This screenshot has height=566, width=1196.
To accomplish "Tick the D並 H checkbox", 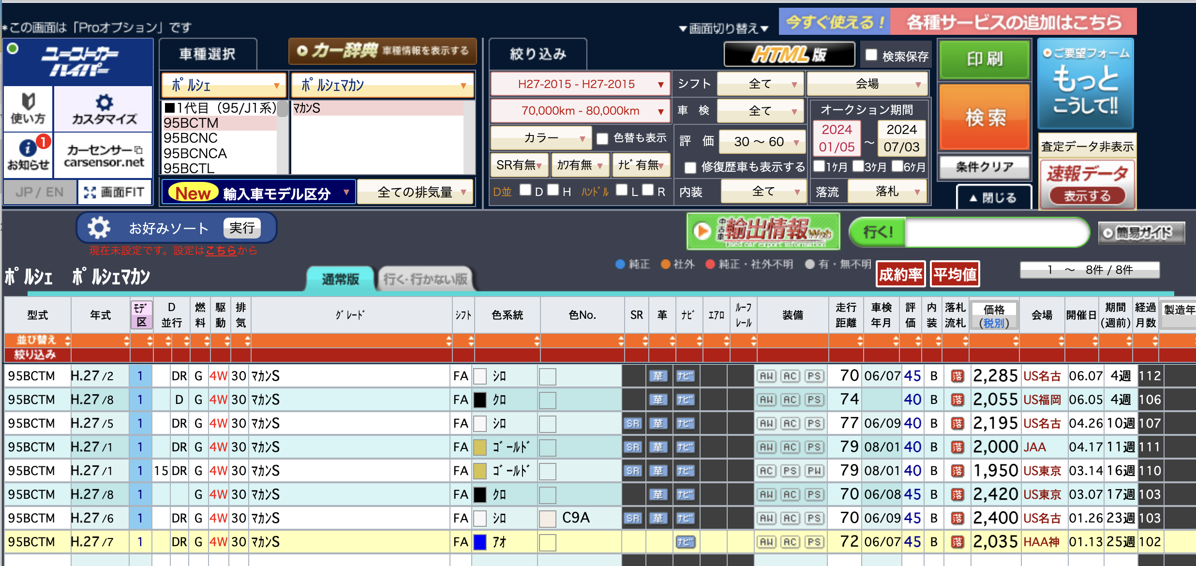I will click(x=553, y=190).
